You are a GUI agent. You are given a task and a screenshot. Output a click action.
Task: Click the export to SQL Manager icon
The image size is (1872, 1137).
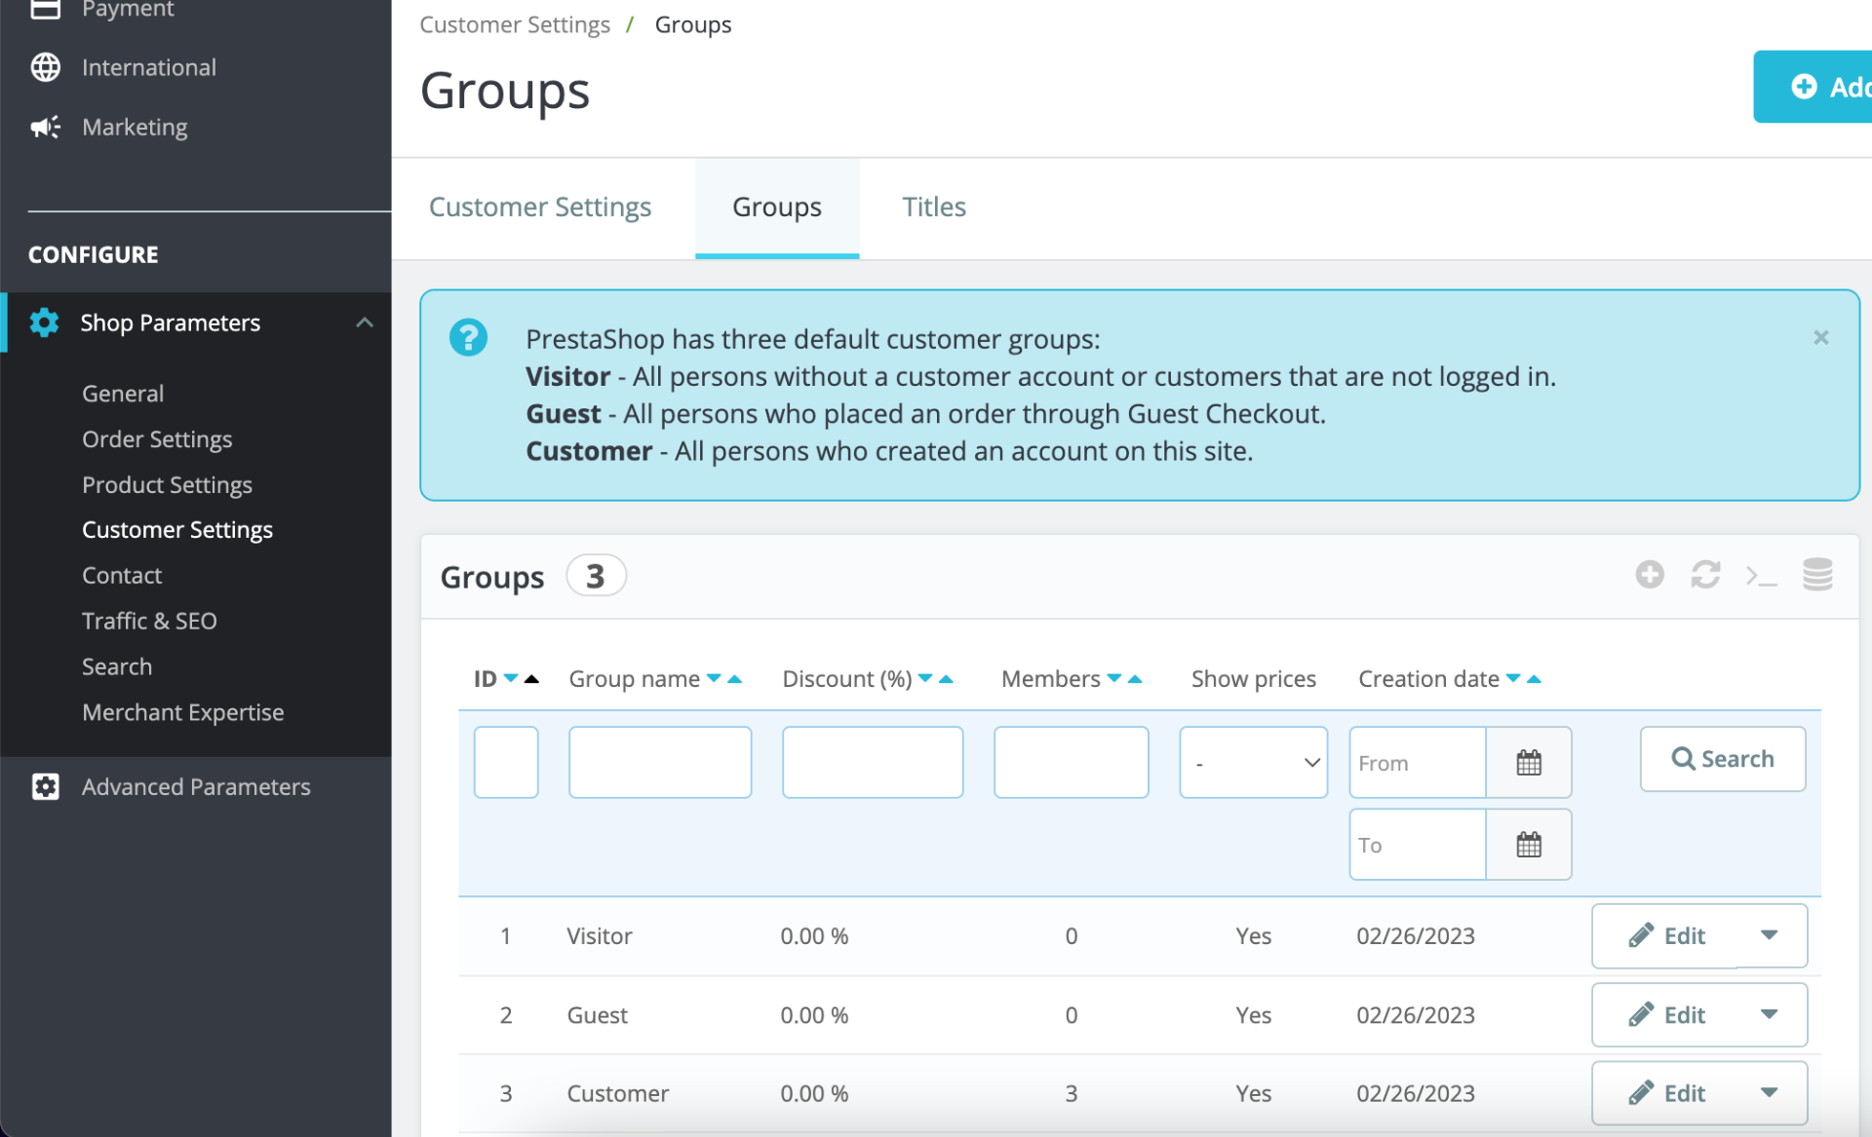click(1816, 575)
